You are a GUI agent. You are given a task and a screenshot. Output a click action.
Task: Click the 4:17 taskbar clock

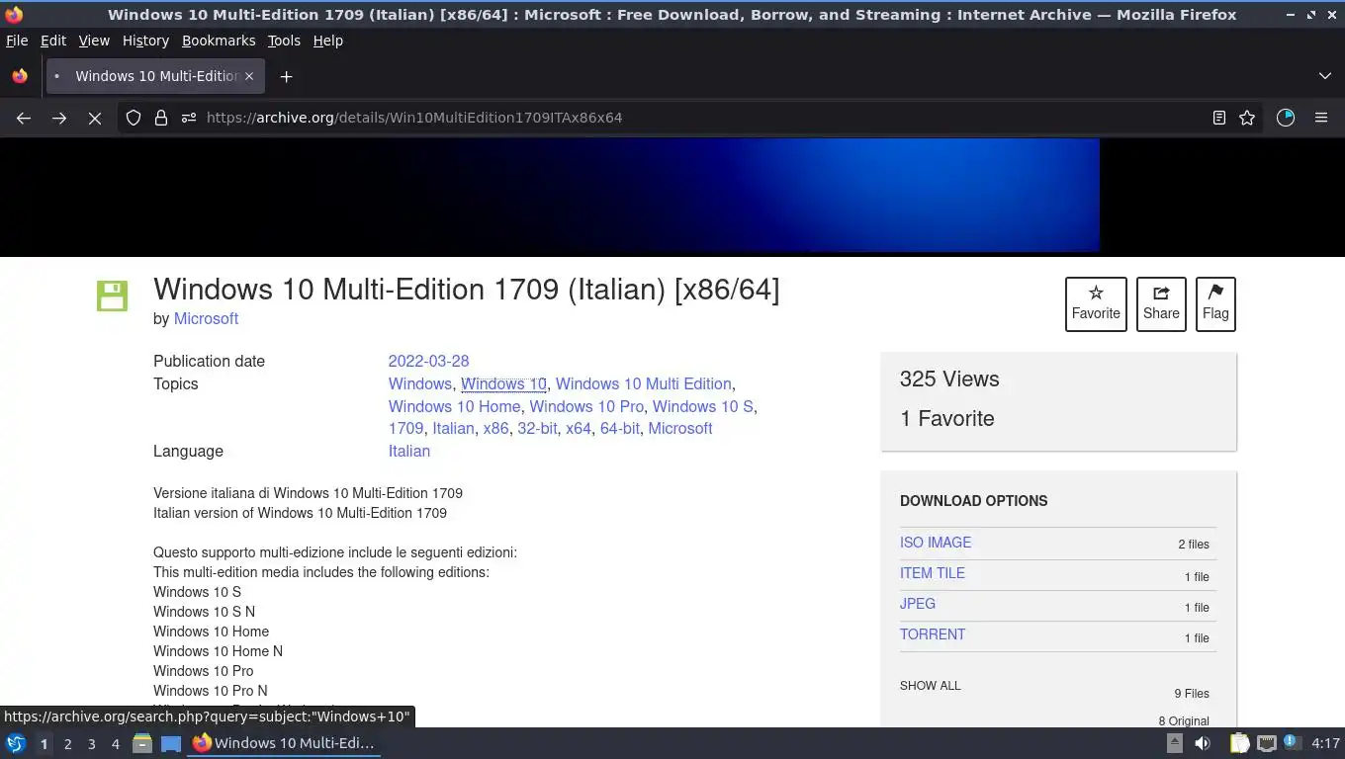[x=1325, y=743]
